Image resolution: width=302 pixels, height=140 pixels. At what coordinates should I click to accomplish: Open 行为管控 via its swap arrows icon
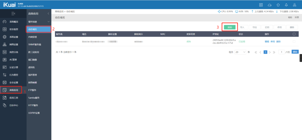(5, 75)
